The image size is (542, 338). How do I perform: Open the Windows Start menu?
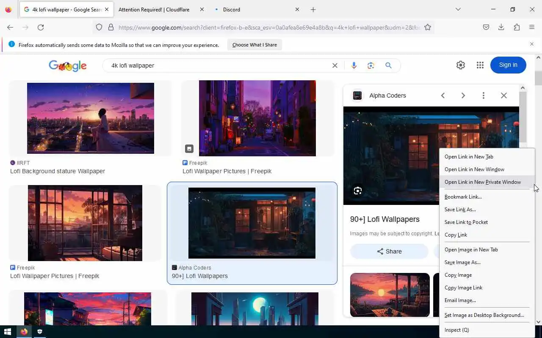pyautogui.click(x=7, y=332)
